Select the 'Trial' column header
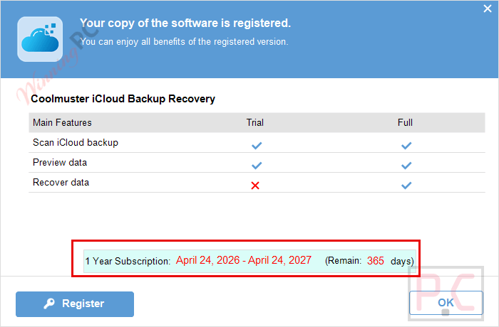The height and width of the screenshot is (327, 499). (255, 122)
